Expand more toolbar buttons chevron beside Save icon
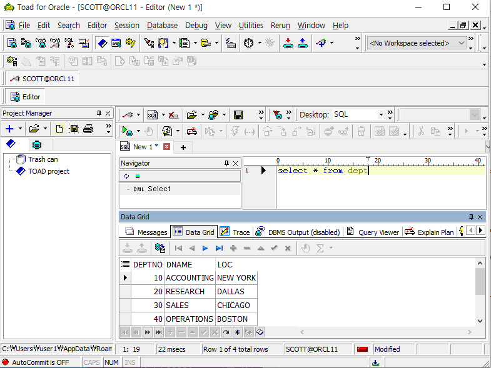The width and height of the screenshot is (491, 368). tap(261, 115)
